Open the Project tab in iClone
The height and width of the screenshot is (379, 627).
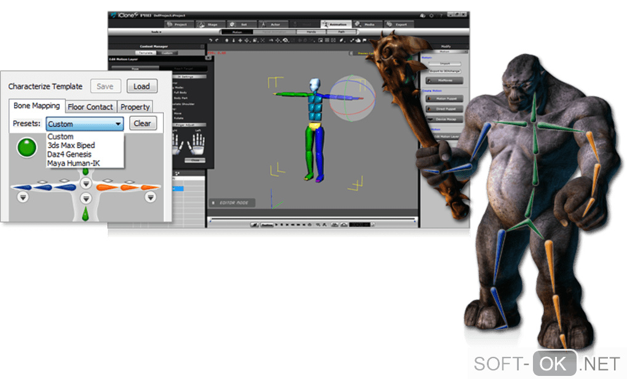(x=179, y=25)
